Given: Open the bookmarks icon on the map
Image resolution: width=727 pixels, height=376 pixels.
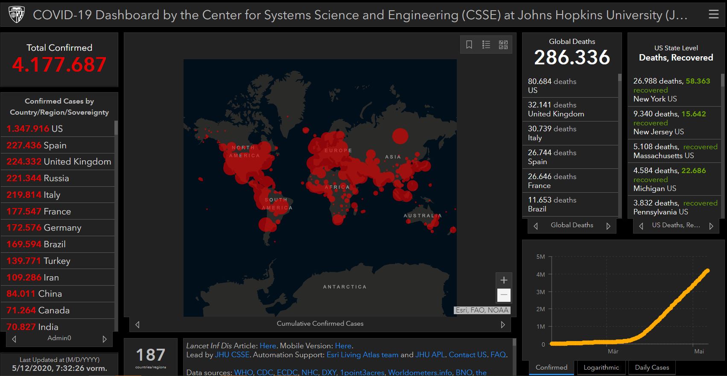Looking at the screenshot, I should (469, 45).
